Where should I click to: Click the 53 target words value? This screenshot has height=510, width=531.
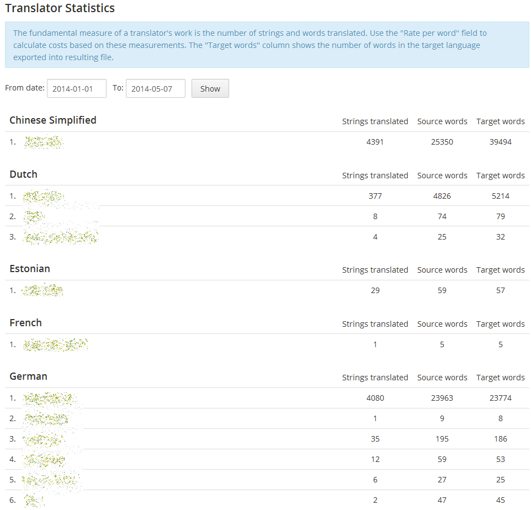click(x=501, y=459)
